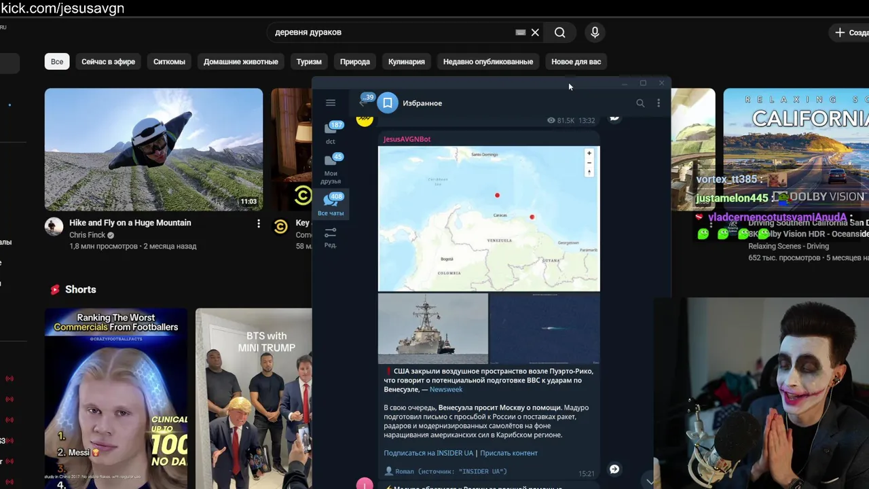Viewport: 869px width, 489px height.
Task: Open the Newsweek source link
Action: (445, 390)
